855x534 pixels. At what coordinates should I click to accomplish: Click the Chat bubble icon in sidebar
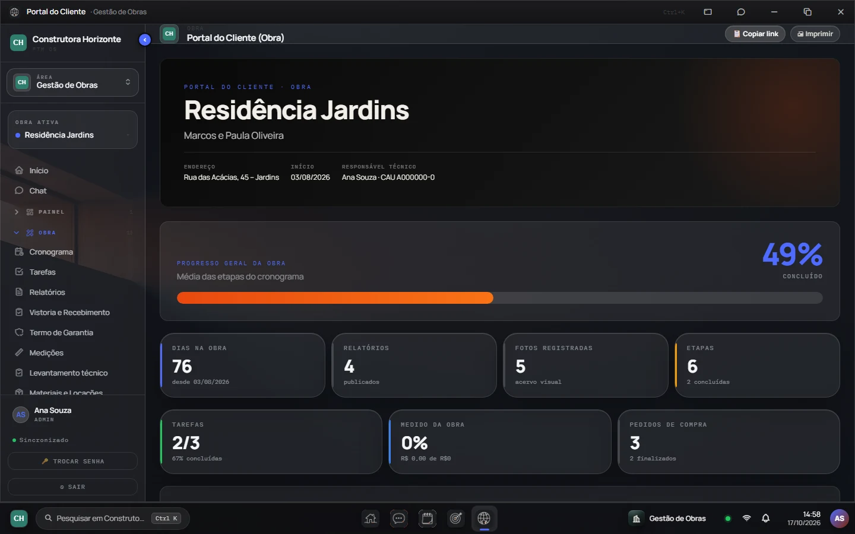click(x=19, y=190)
